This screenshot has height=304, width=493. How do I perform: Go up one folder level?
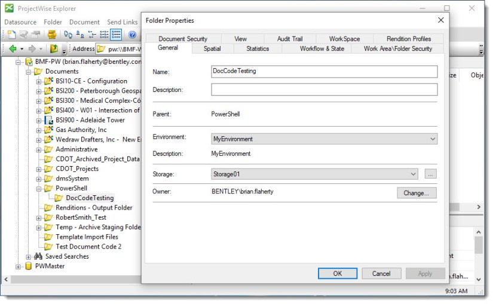click(x=54, y=49)
